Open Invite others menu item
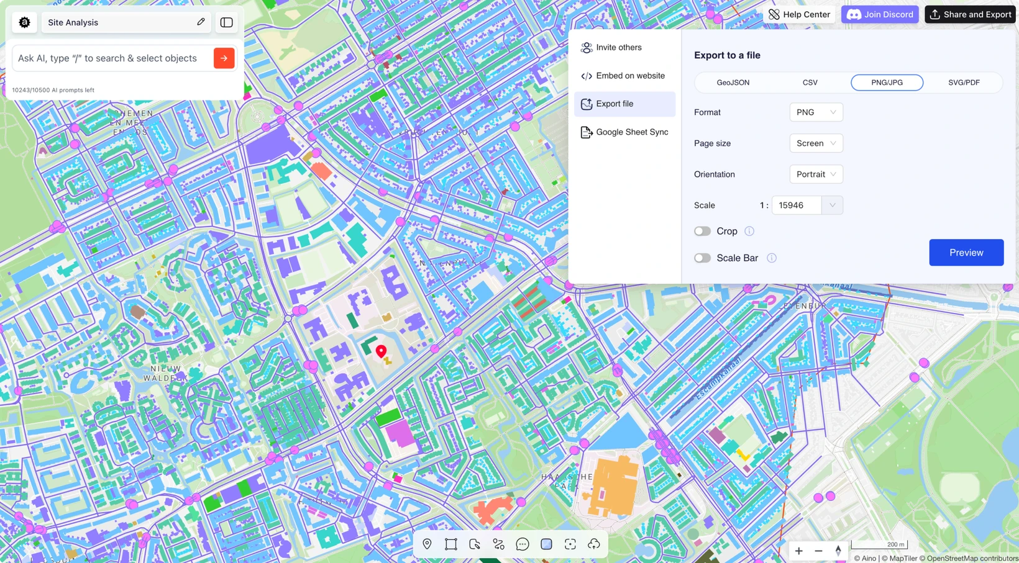 624,48
